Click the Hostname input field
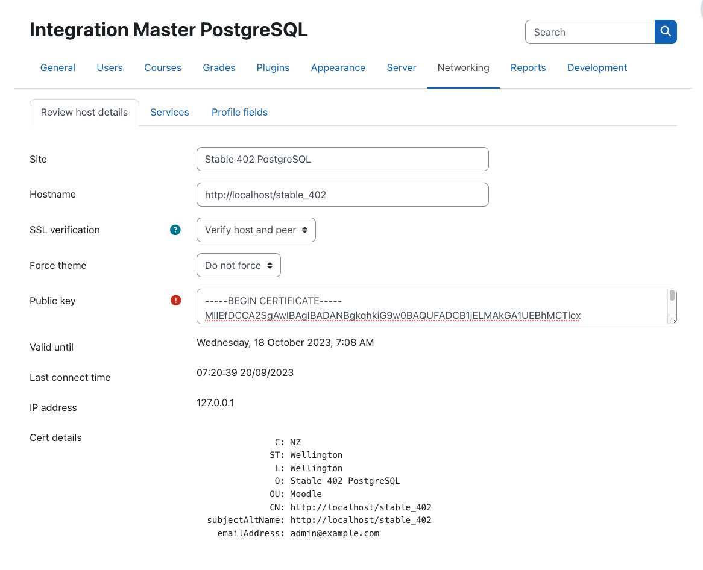This screenshot has width=703, height=570. [342, 195]
